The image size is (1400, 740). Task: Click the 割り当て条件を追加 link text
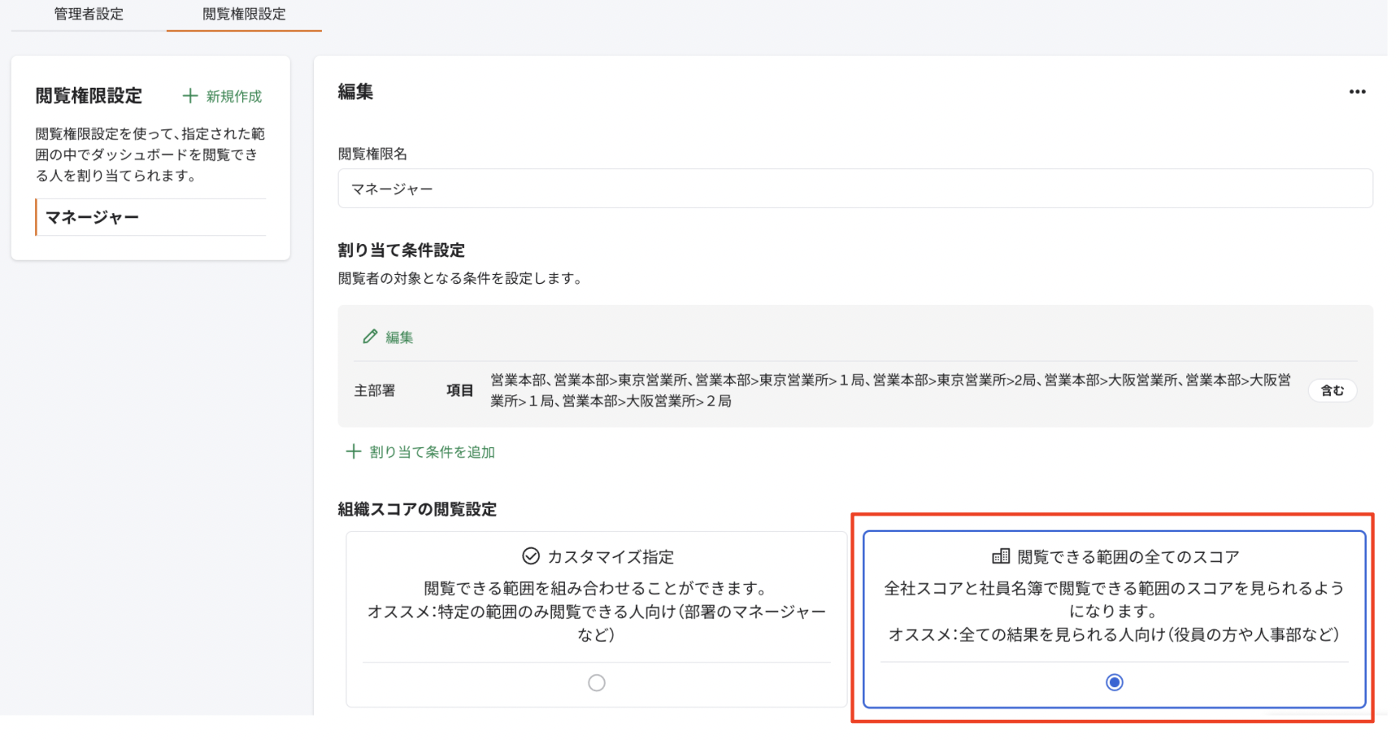click(x=432, y=452)
